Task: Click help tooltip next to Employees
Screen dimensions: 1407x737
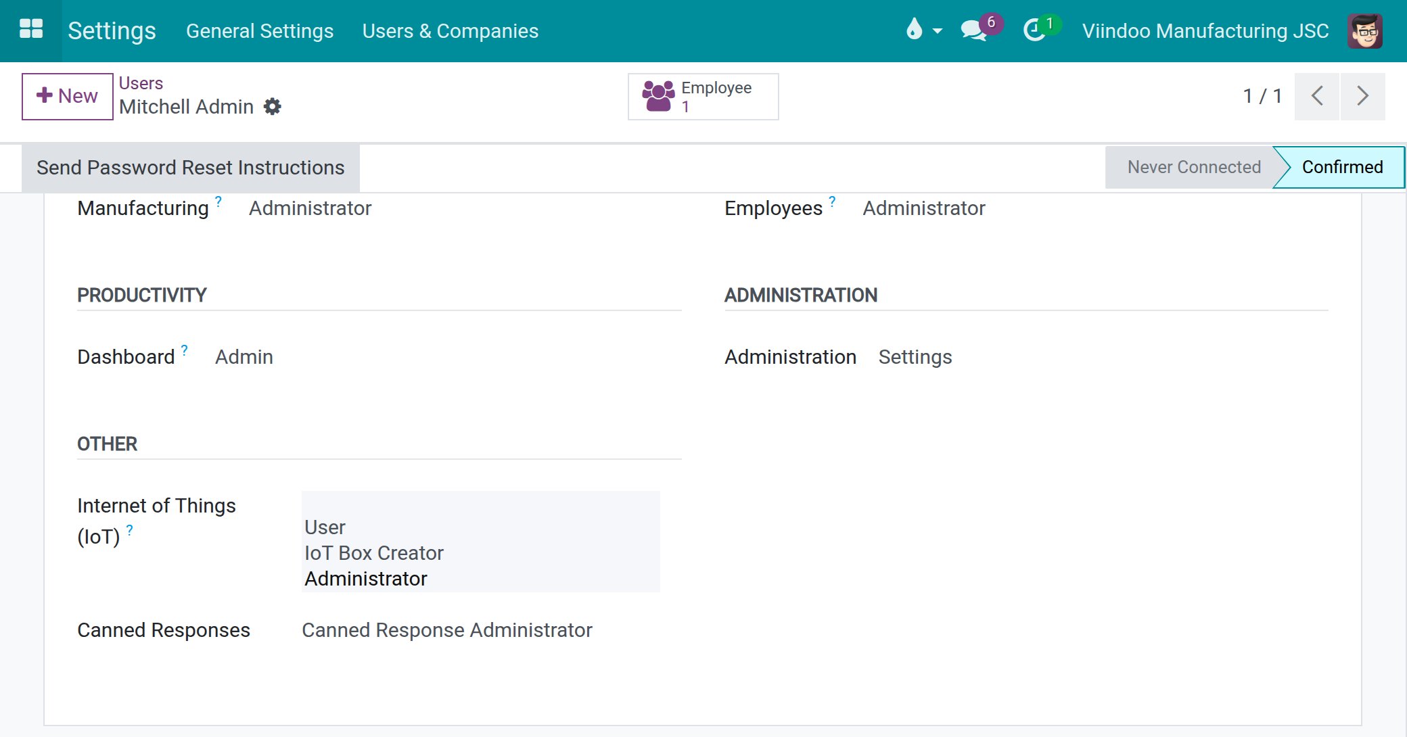Action: [832, 201]
